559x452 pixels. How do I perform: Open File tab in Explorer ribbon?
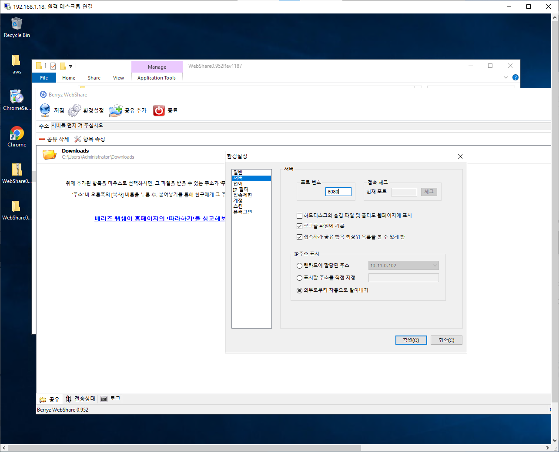click(44, 78)
